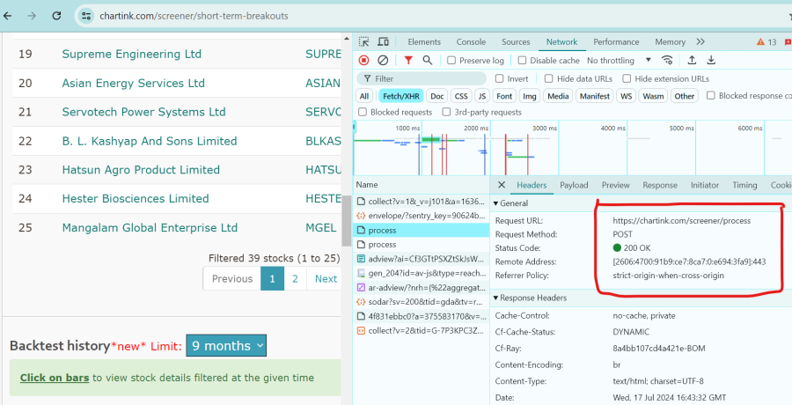
Task: Clear the network log
Action: point(383,60)
